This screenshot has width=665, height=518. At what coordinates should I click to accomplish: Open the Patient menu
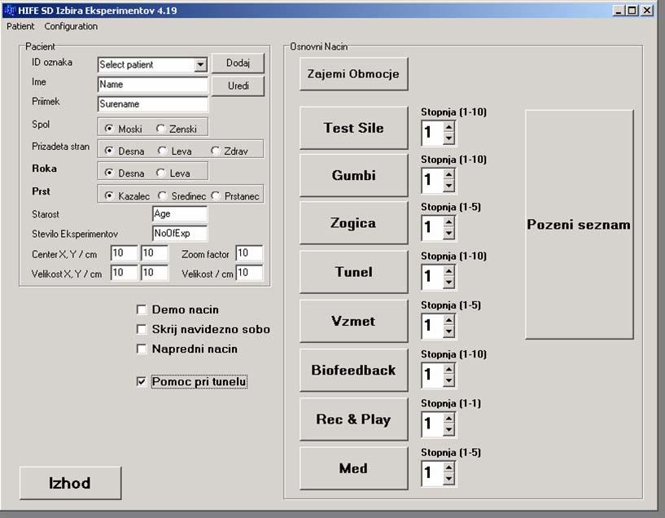tap(20, 26)
